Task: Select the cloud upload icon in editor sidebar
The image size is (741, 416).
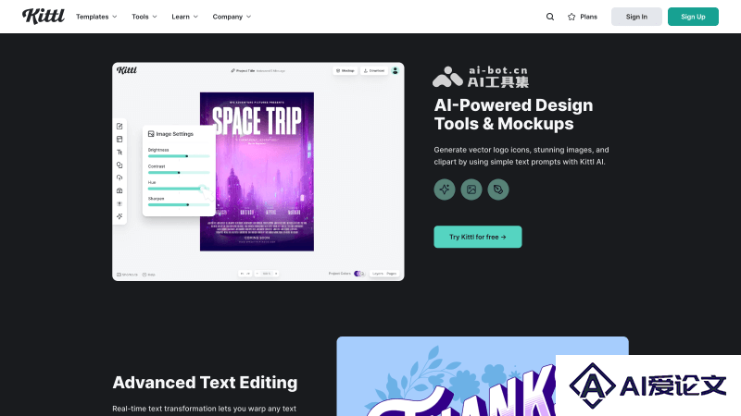Action: pyautogui.click(x=119, y=177)
